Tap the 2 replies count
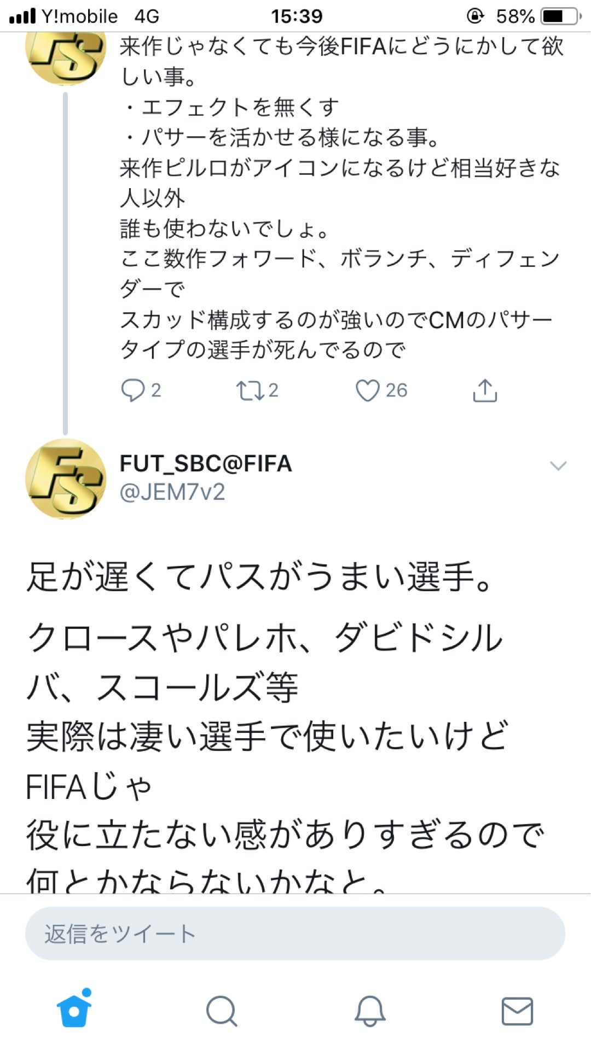 coord(155,390)
